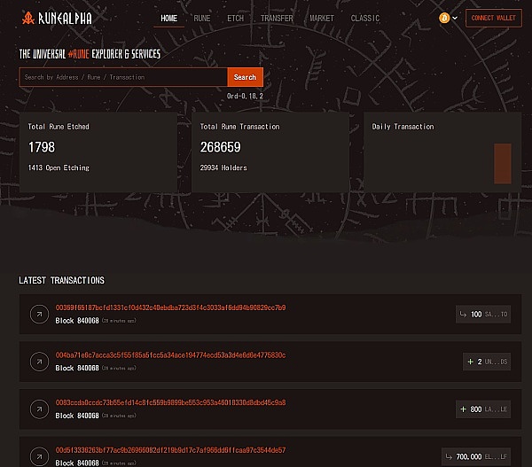532x467 pixels.
Task: Open the Etch tab
Action: point(235,18)
